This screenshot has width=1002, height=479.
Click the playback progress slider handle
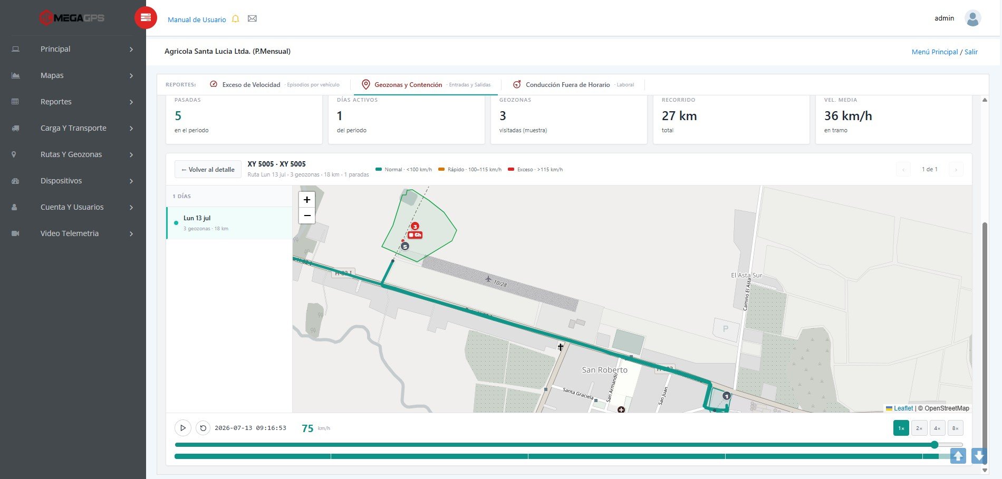tap(934, 445)
